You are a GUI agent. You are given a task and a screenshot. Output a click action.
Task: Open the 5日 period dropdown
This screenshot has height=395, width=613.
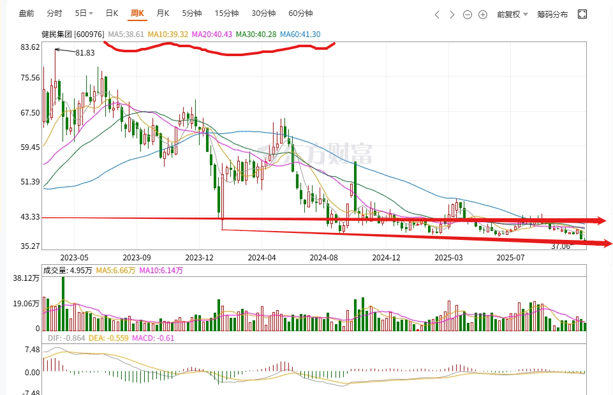tap(84, 13)
